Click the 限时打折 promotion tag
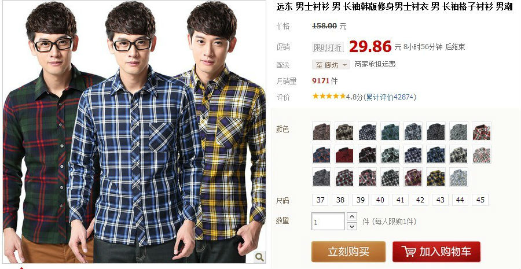The height and width of the screenshot is (269, 521). 328,47
